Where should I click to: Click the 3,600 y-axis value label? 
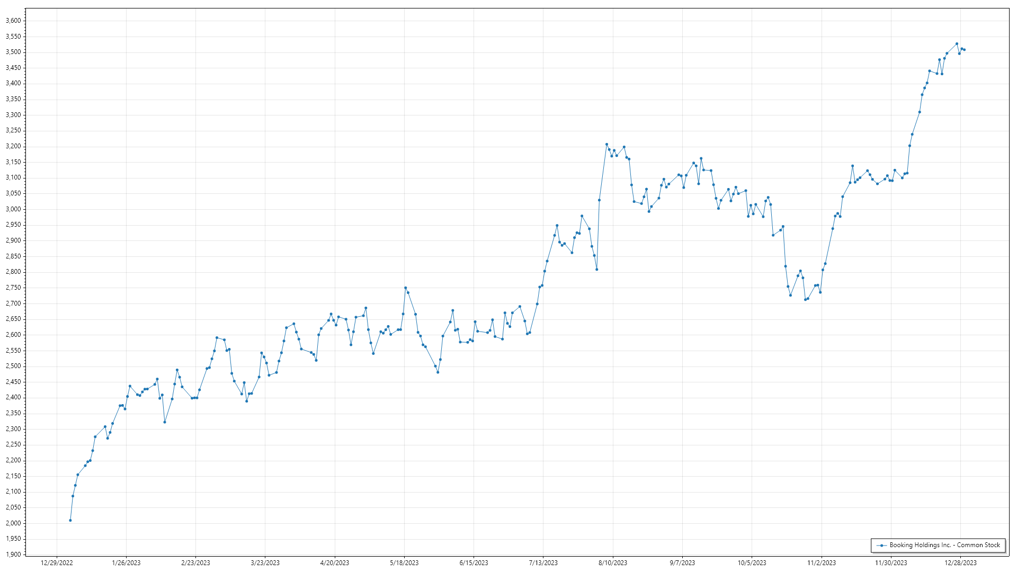click(x=13, y=21)
